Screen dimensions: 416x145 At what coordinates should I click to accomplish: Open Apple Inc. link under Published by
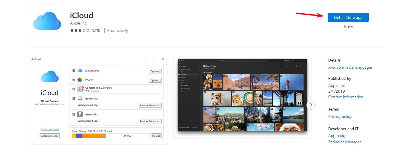pos(337,85)
